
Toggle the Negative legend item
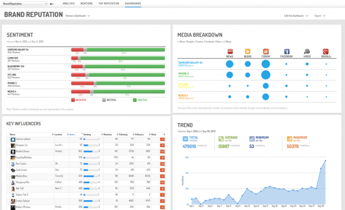pos(79,100)
